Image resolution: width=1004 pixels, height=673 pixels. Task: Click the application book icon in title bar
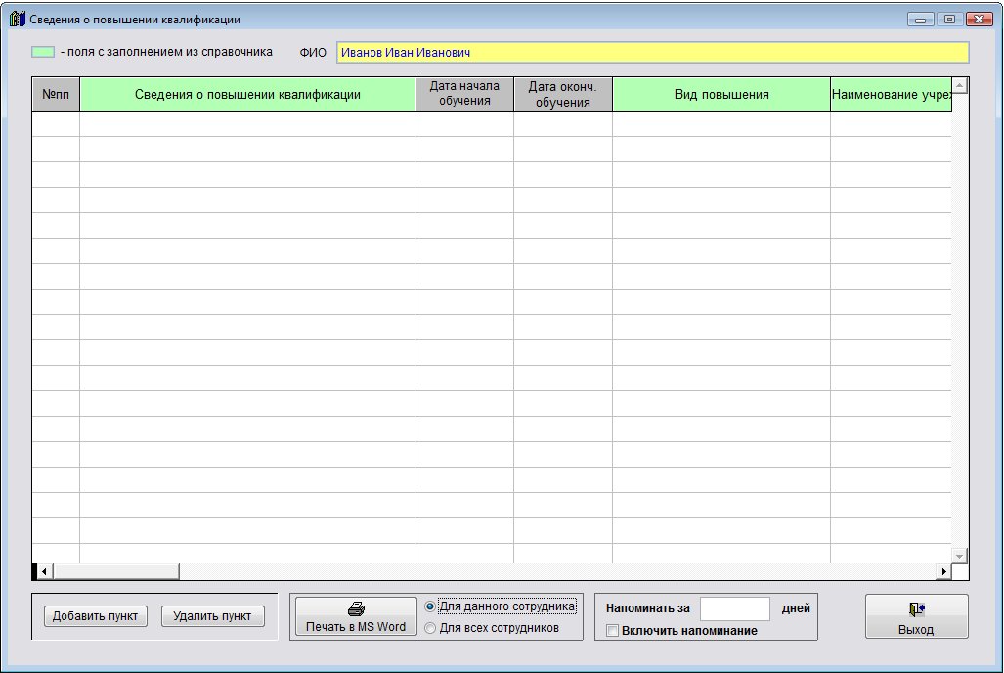point(17,19)
